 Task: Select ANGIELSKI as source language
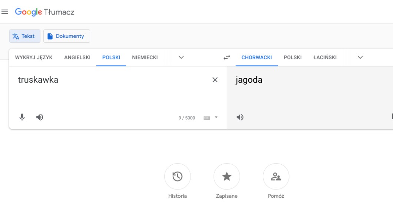tap(77, 57)
